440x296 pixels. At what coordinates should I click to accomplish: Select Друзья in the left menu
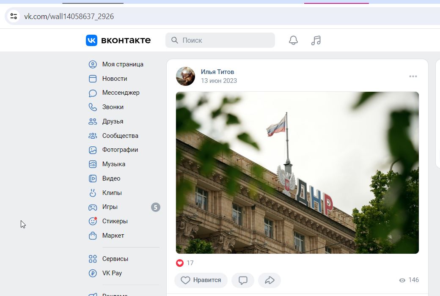[x=113, y=121]
